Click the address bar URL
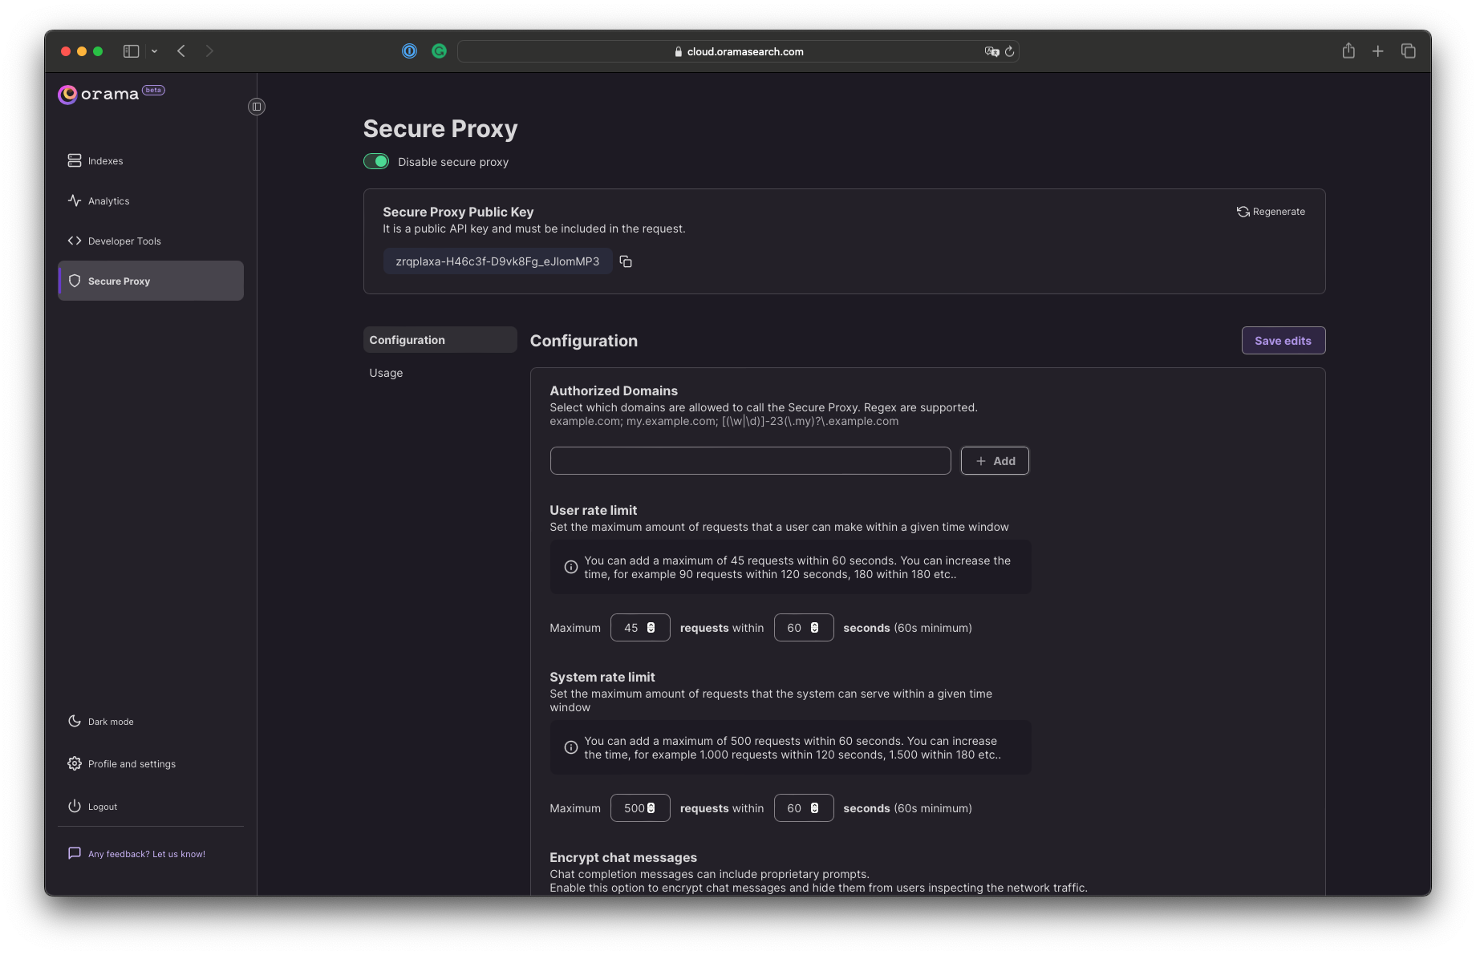The height and width of the screenshot is (955, 1476). click(745, 51)
